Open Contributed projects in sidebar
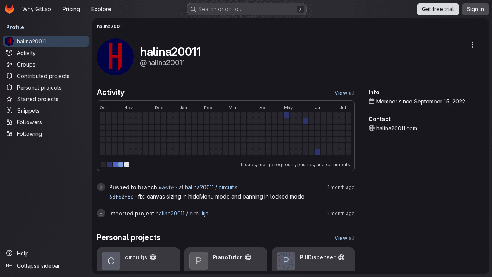492x277 pixels. (46, 76)
